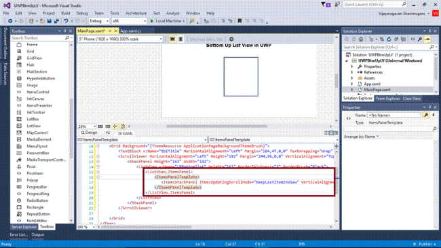The width and height of the screenshot is (441, 248).
Task: Select ListView in the Toolbox
Action: pyautogui.click(x=33, y=126)
